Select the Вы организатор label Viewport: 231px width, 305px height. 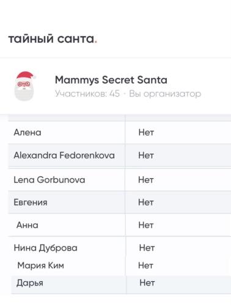pos(165,94)
